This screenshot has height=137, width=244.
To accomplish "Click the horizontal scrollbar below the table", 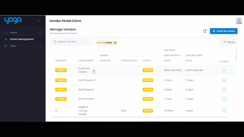I will tap(140, 117).
